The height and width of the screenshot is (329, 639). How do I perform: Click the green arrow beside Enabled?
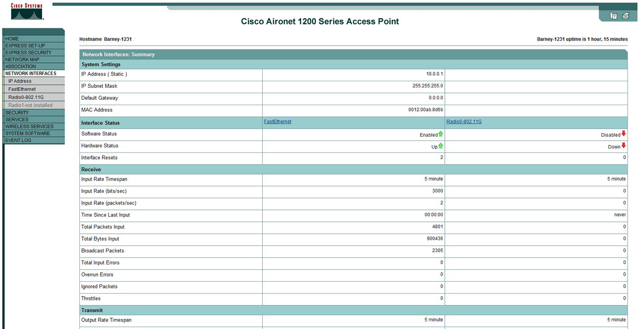[x=441, y=134]
